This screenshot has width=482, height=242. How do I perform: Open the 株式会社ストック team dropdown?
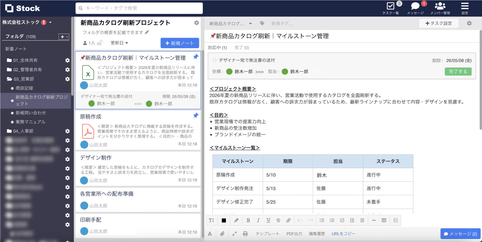point(50,22)
